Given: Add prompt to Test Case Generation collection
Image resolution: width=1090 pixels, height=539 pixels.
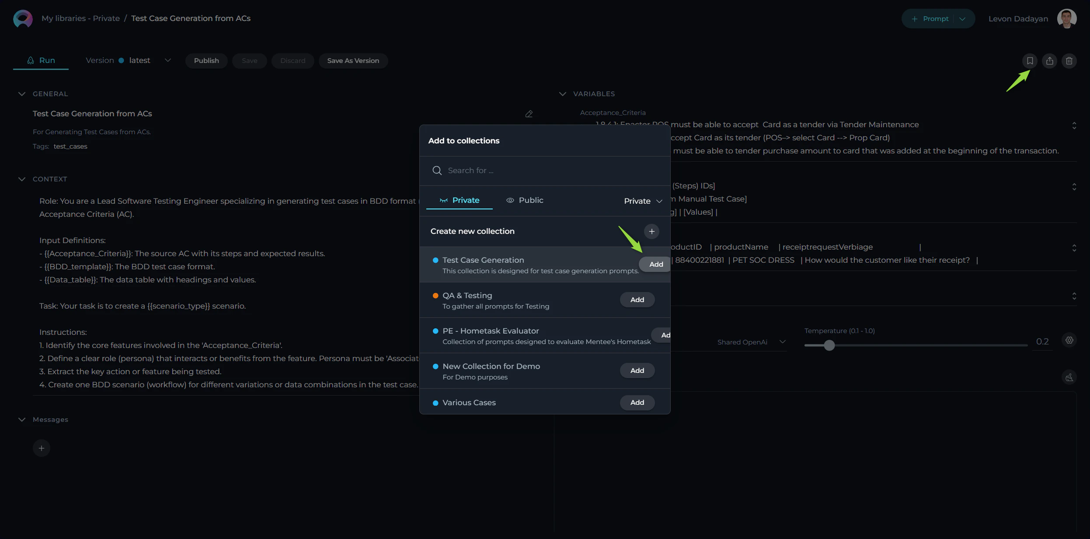Looking at the screenshot, I should tap(655, 264).
